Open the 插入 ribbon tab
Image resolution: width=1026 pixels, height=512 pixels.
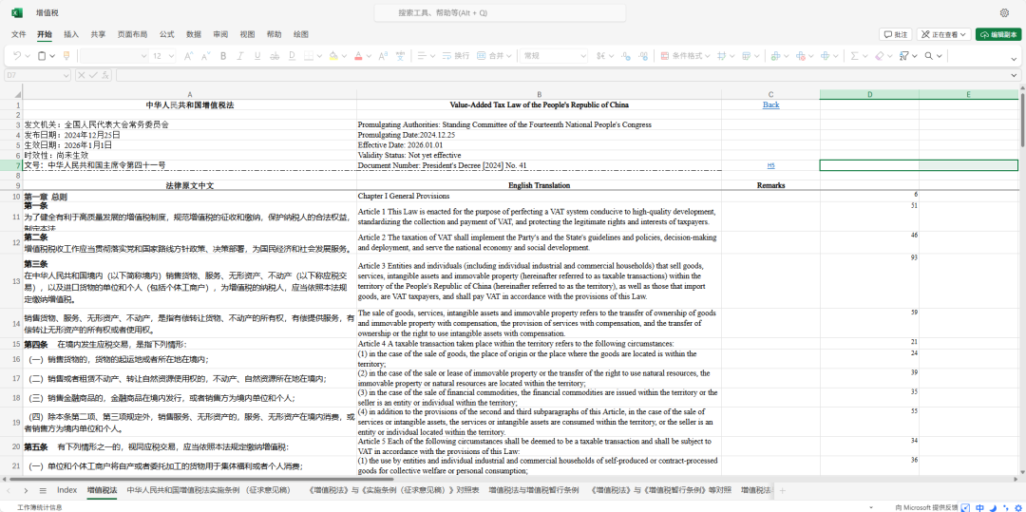(71, 34)
